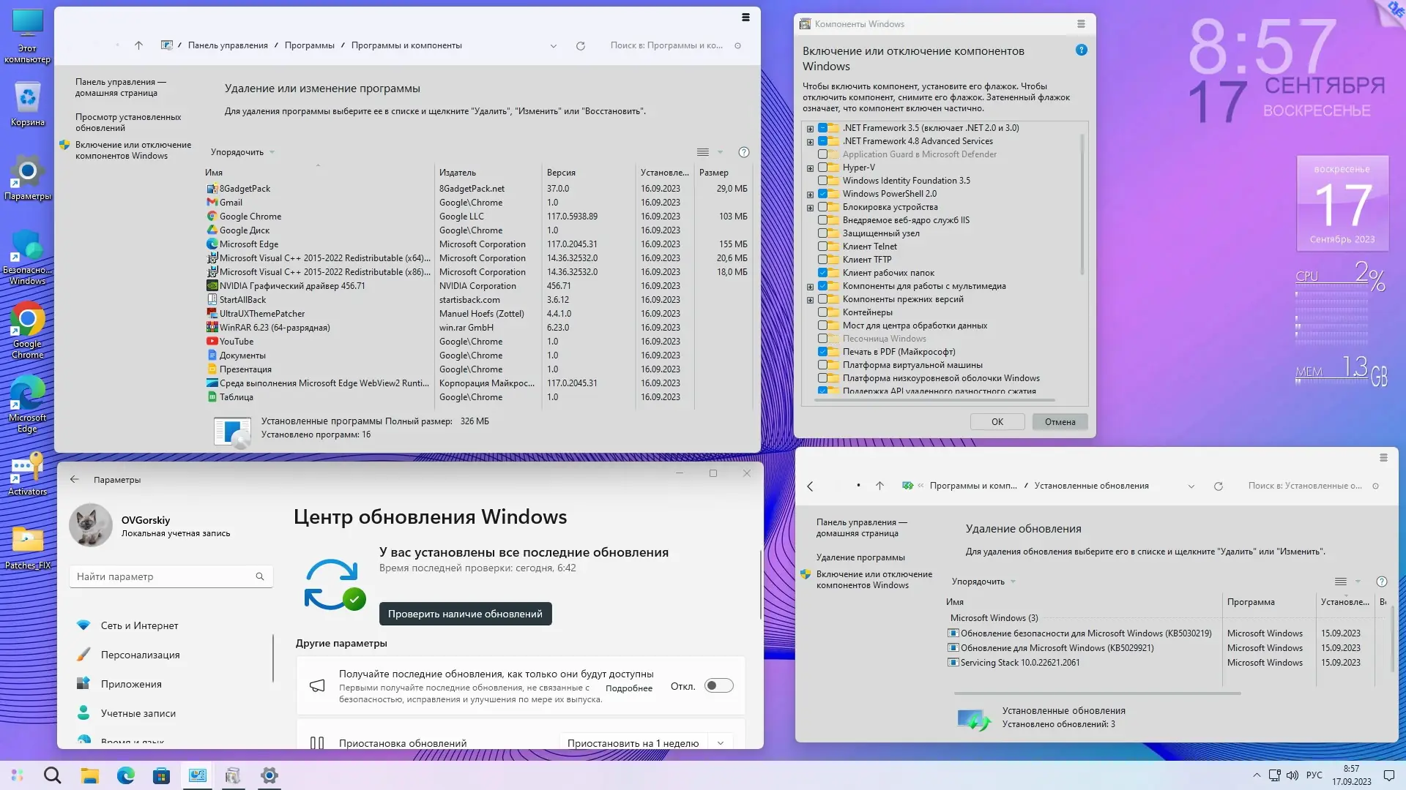The image size is (1406, 790).
Task: Expand the .NET Framework 3.5 tree node
Action: 810,129
